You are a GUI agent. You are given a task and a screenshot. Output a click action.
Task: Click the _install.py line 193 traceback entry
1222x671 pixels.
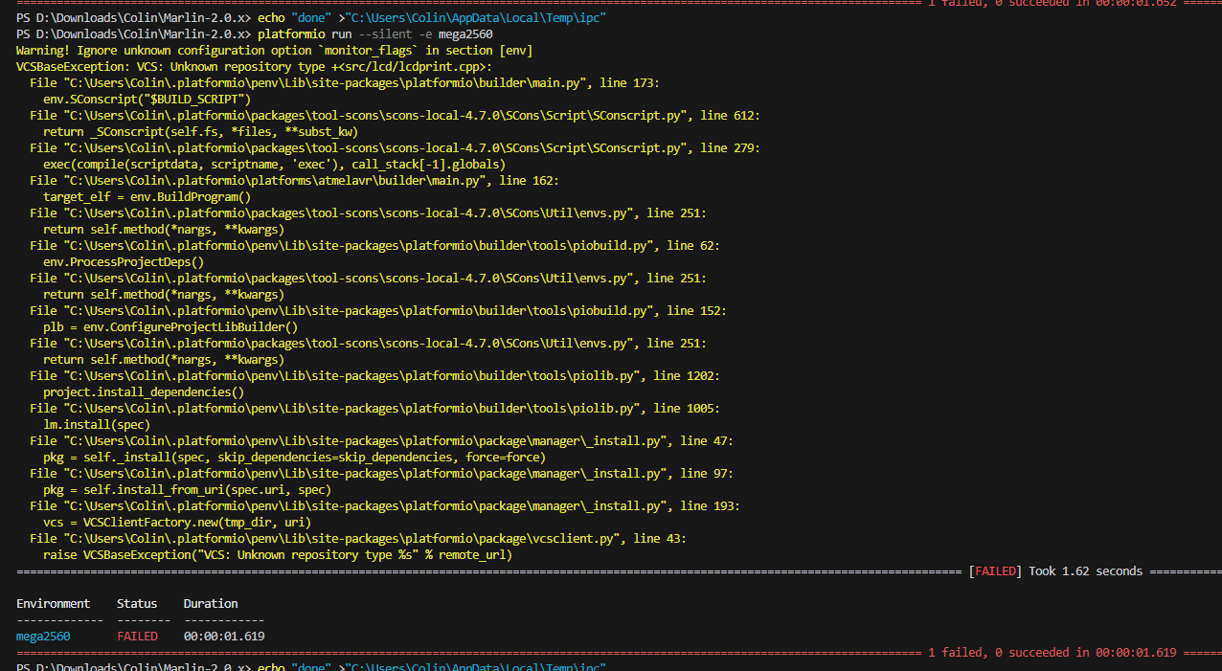point(385,505)
